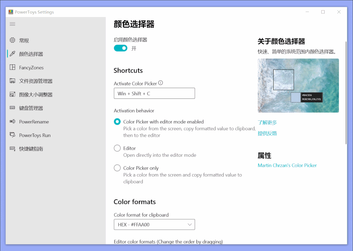Screen dimensions: 353x251
Task: Open the 了解更多 learn more link
Action: click(x=267, y=122)
